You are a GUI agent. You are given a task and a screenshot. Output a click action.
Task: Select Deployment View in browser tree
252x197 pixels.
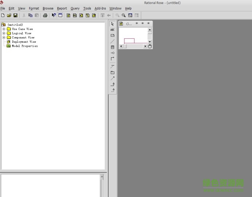[24, 42]
